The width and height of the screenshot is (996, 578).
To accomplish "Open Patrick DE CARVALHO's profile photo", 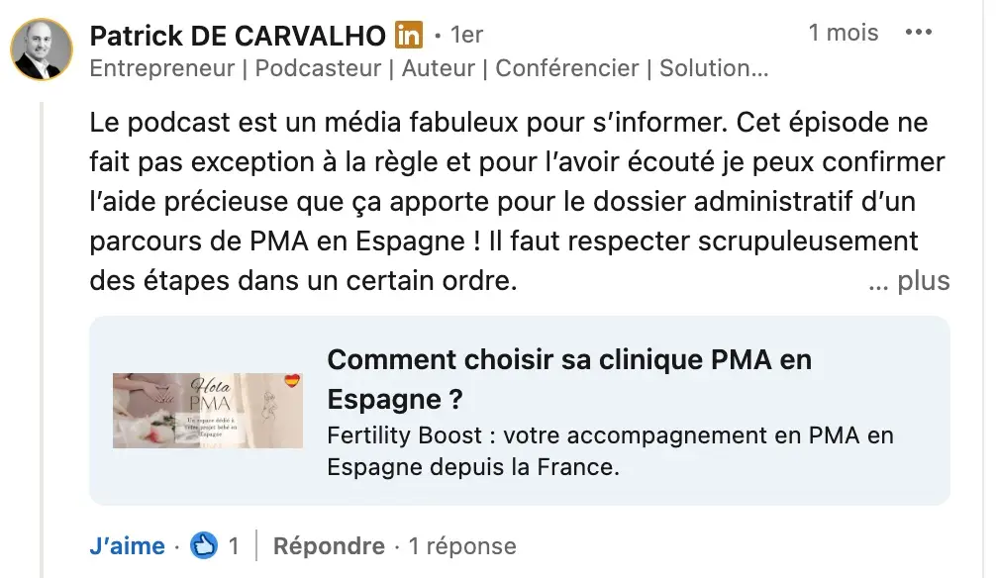I will [42, 49].
